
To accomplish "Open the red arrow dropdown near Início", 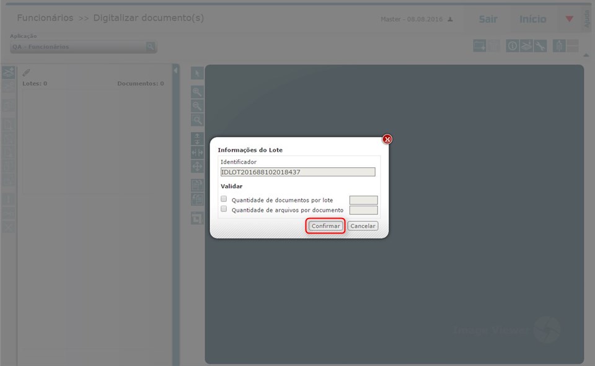I will click(568, 19).
